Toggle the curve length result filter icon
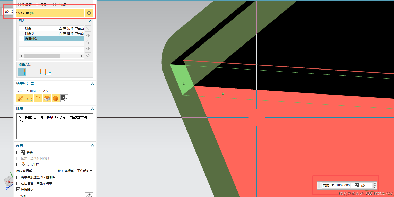The image size is (394, 197). (29, 98)
